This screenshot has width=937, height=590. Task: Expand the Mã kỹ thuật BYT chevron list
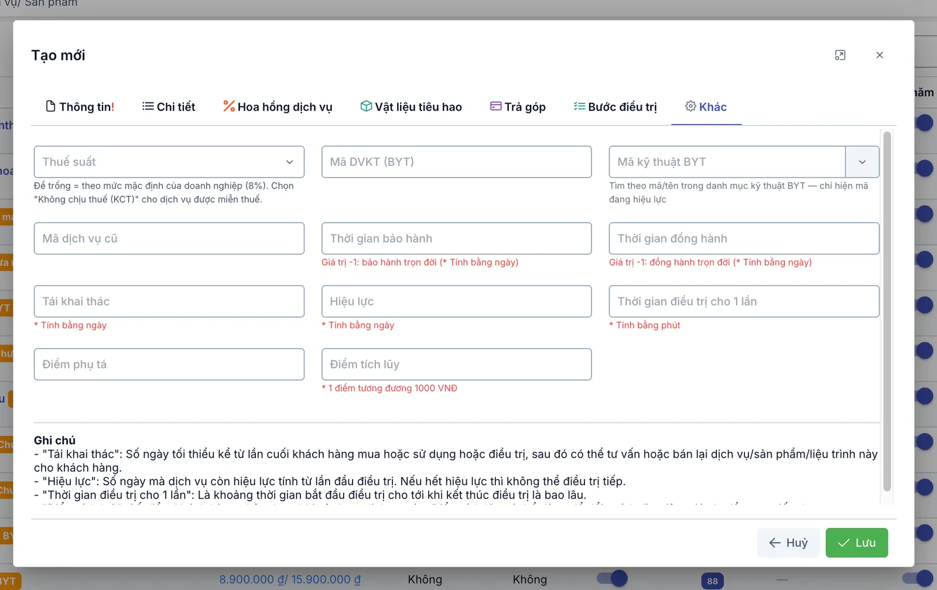(862, 162)
